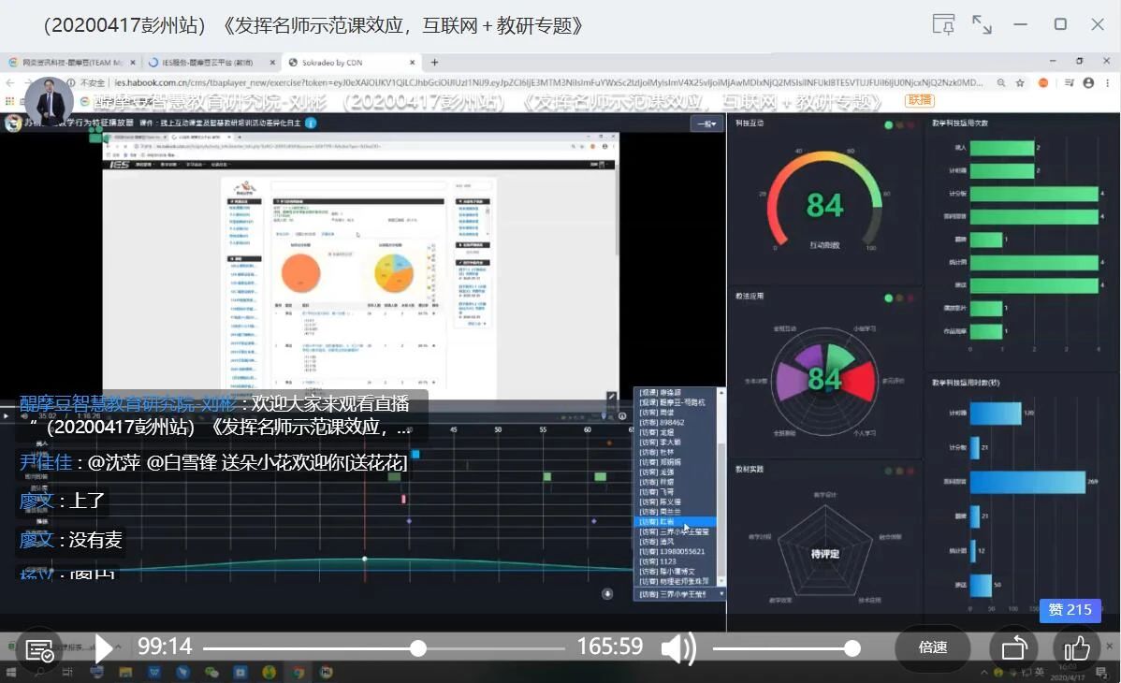This screenshot has height=683, width=1121.
Task: Mute the video with the speaker icon
Action: click(x=678, y=647)
